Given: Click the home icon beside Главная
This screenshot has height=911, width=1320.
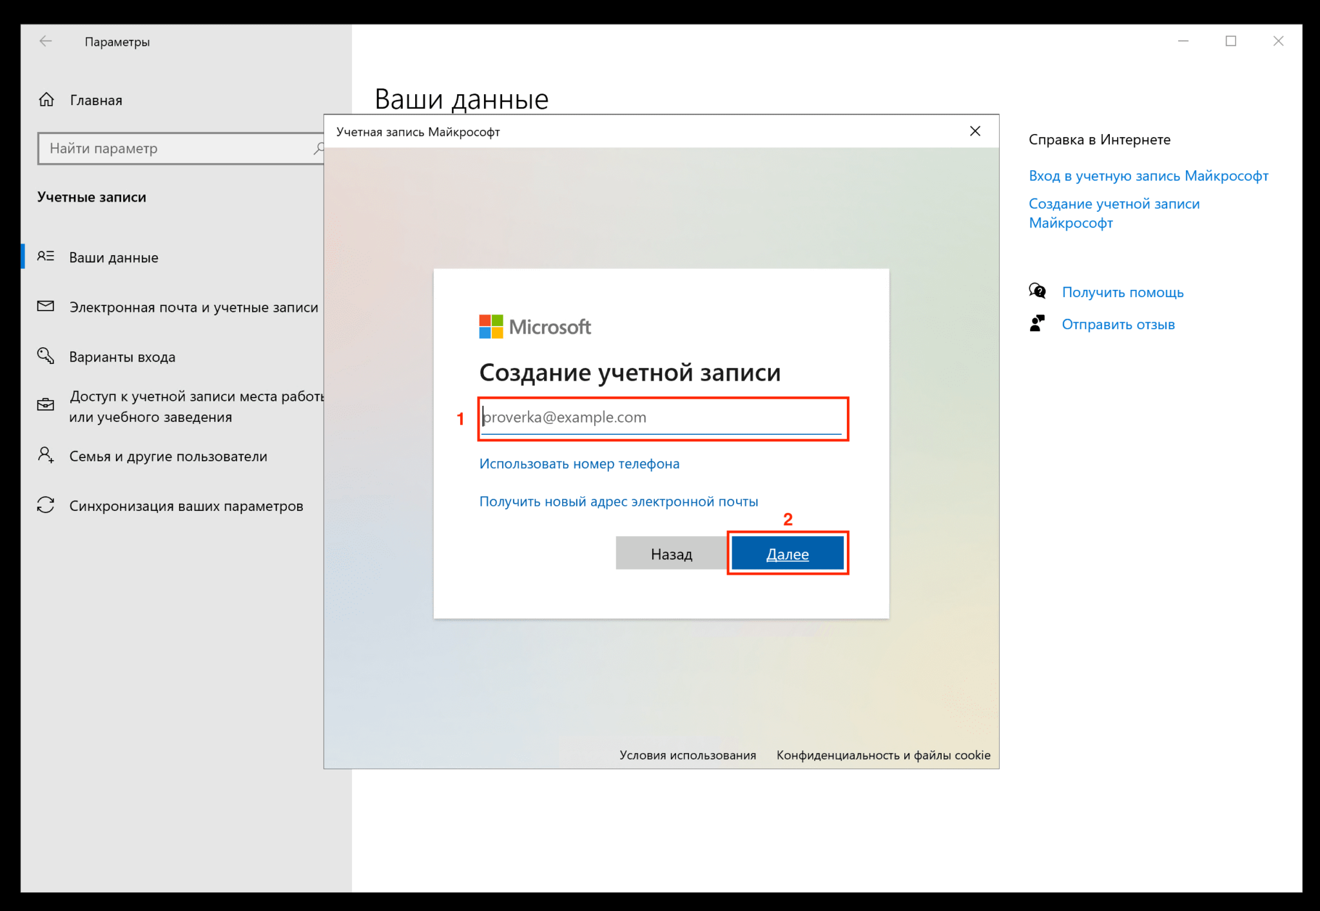Looking at the screenshot, I should coord(46,100).
